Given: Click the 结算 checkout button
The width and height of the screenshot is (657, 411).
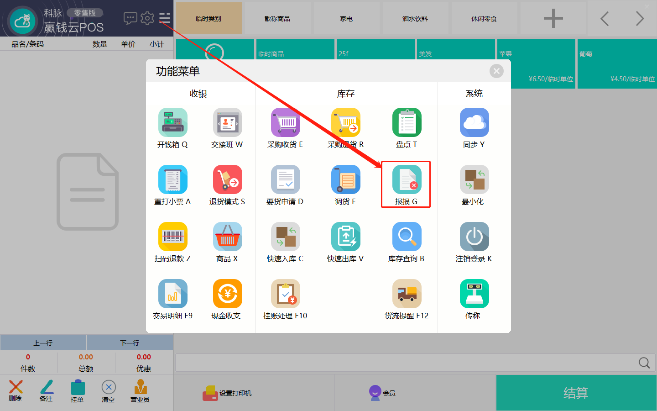Looking at the screenshot, I should pyautogui.click(x=576, y=393).
